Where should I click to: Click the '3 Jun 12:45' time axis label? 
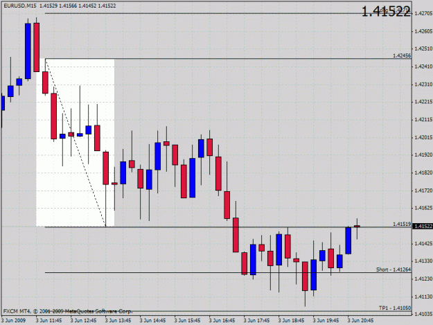click(83, 321)
